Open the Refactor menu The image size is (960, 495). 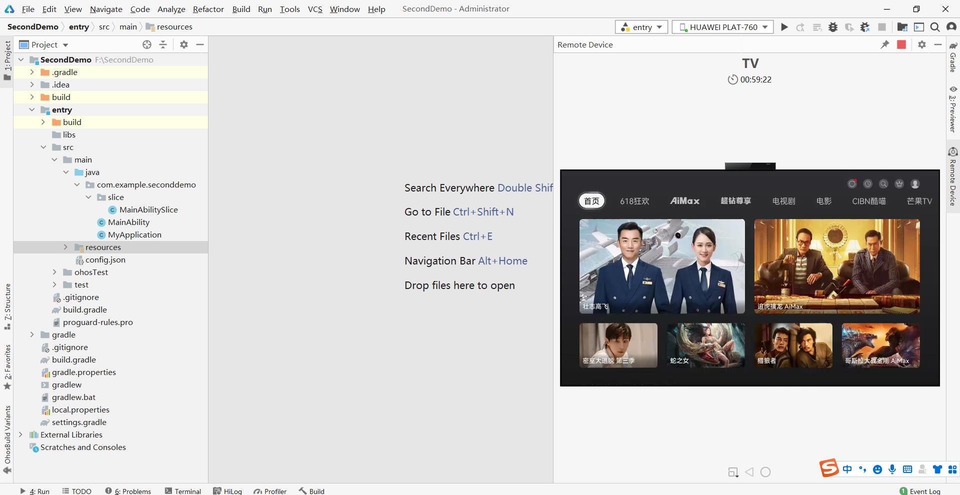tap(208, 9)
